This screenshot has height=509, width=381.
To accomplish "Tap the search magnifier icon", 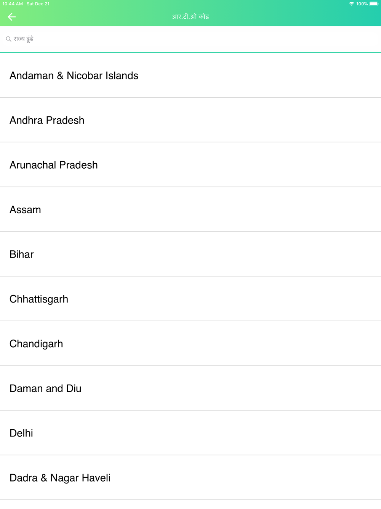I will tap(8, 39).
